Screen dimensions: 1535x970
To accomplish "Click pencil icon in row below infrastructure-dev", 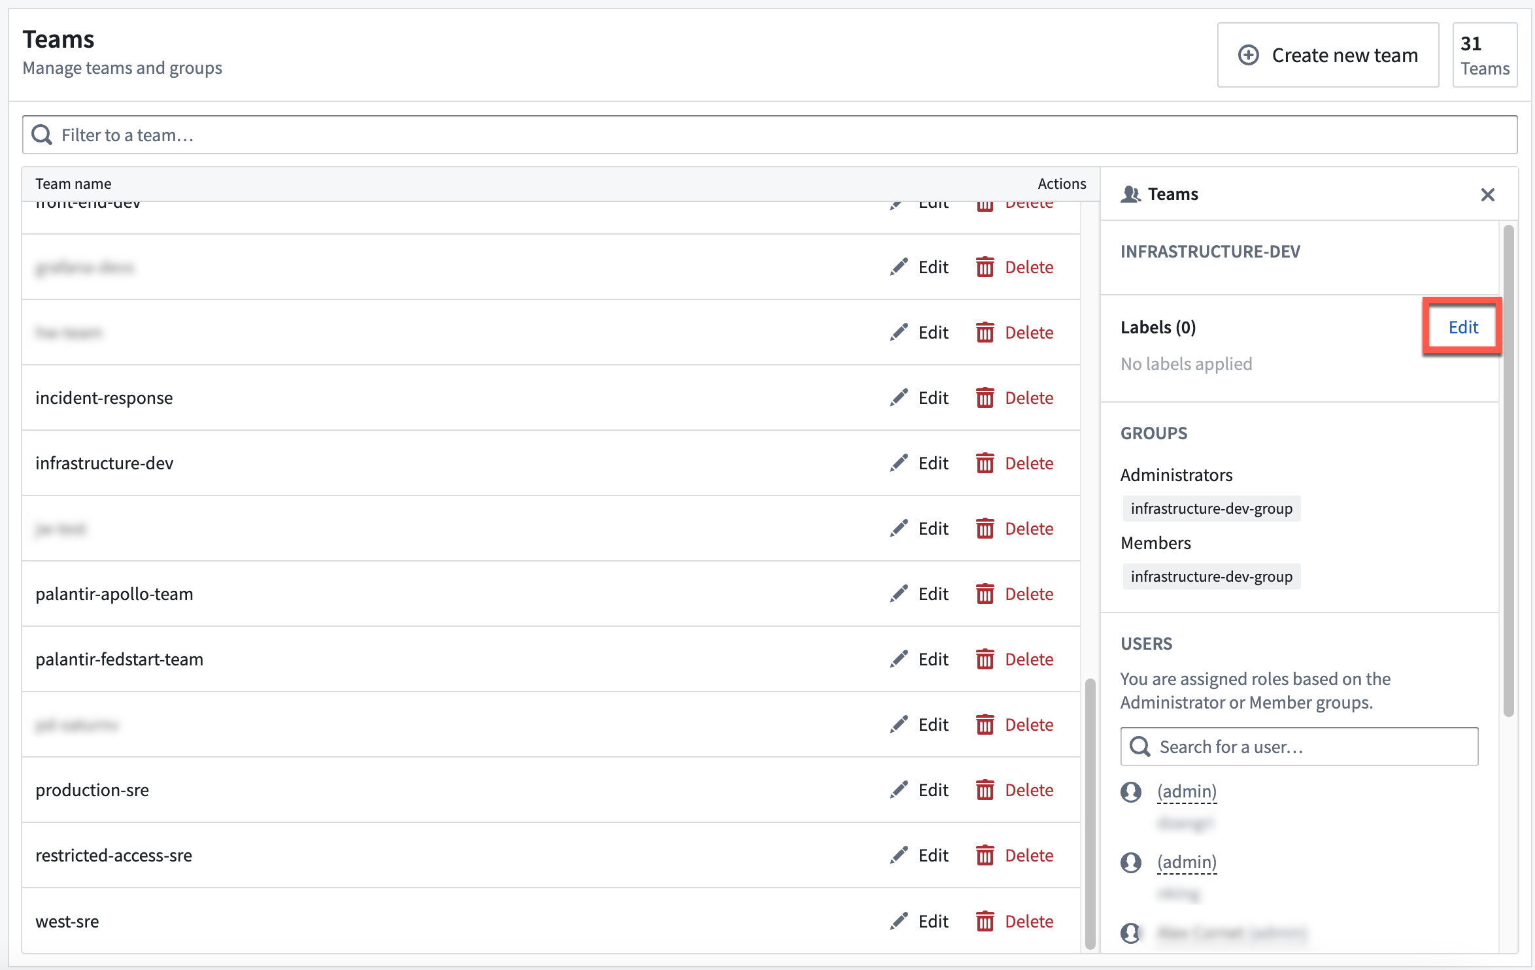I will point(899,528).
